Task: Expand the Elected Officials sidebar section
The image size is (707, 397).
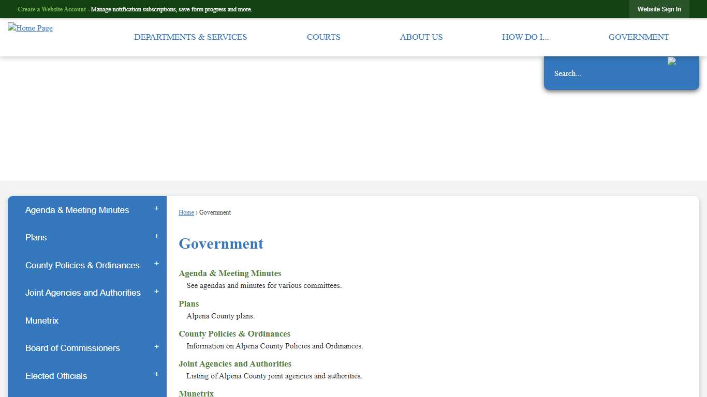Action: click(x=156, y=374)
